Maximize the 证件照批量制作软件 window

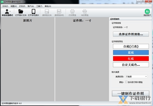pyautogui.click(x=143, y=1)
